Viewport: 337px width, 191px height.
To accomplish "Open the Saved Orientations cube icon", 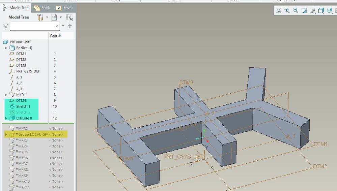I will tap(321, 10).
